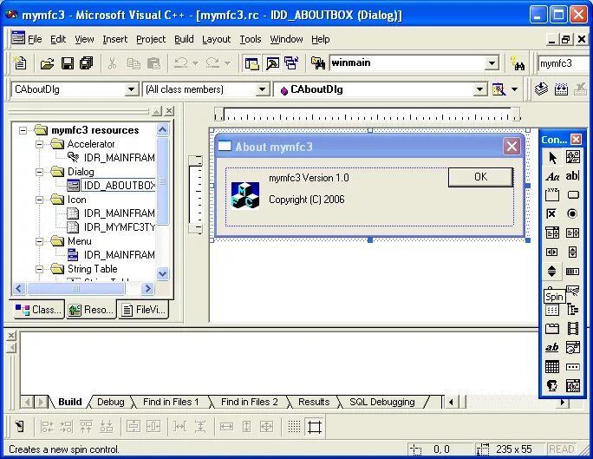Select the Vertical Scroll Bar control tool
This screenshot has height=459, width=593.
(572, 252)
